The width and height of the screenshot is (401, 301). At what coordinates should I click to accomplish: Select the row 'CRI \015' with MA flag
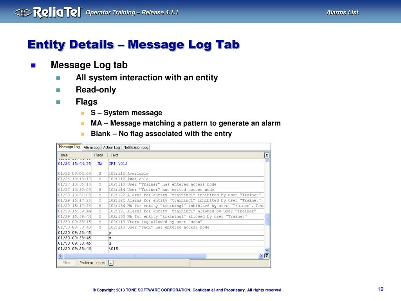point(161,166)
